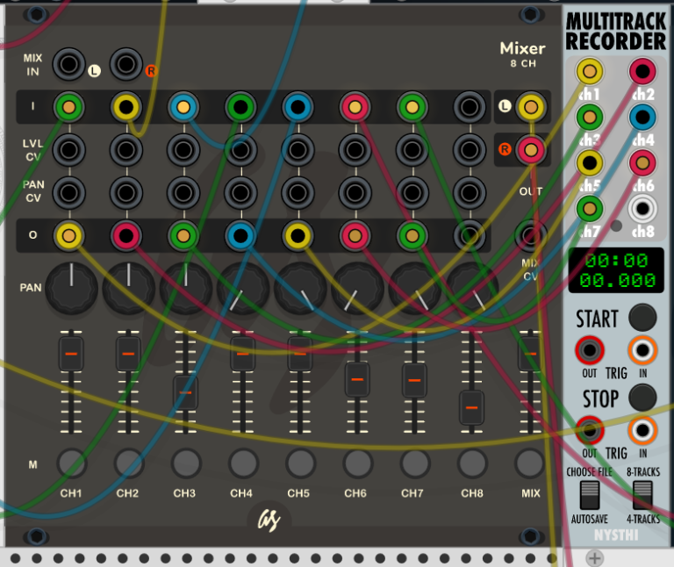Screen dimensions: 674x567
Task: Click the channel 1 PAN knob
Action: 71,288
